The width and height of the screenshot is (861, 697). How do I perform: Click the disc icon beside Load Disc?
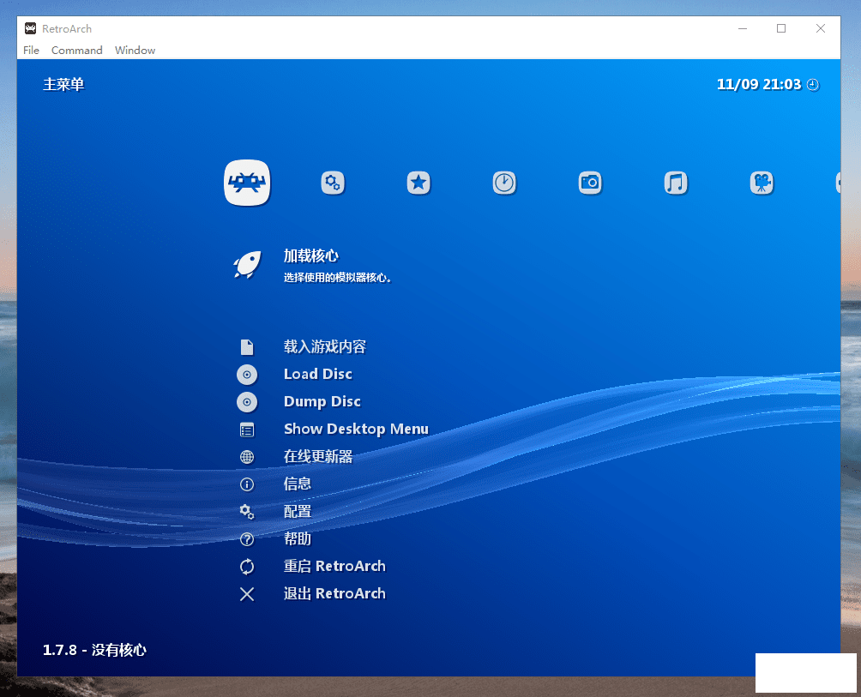click(247, 375)
